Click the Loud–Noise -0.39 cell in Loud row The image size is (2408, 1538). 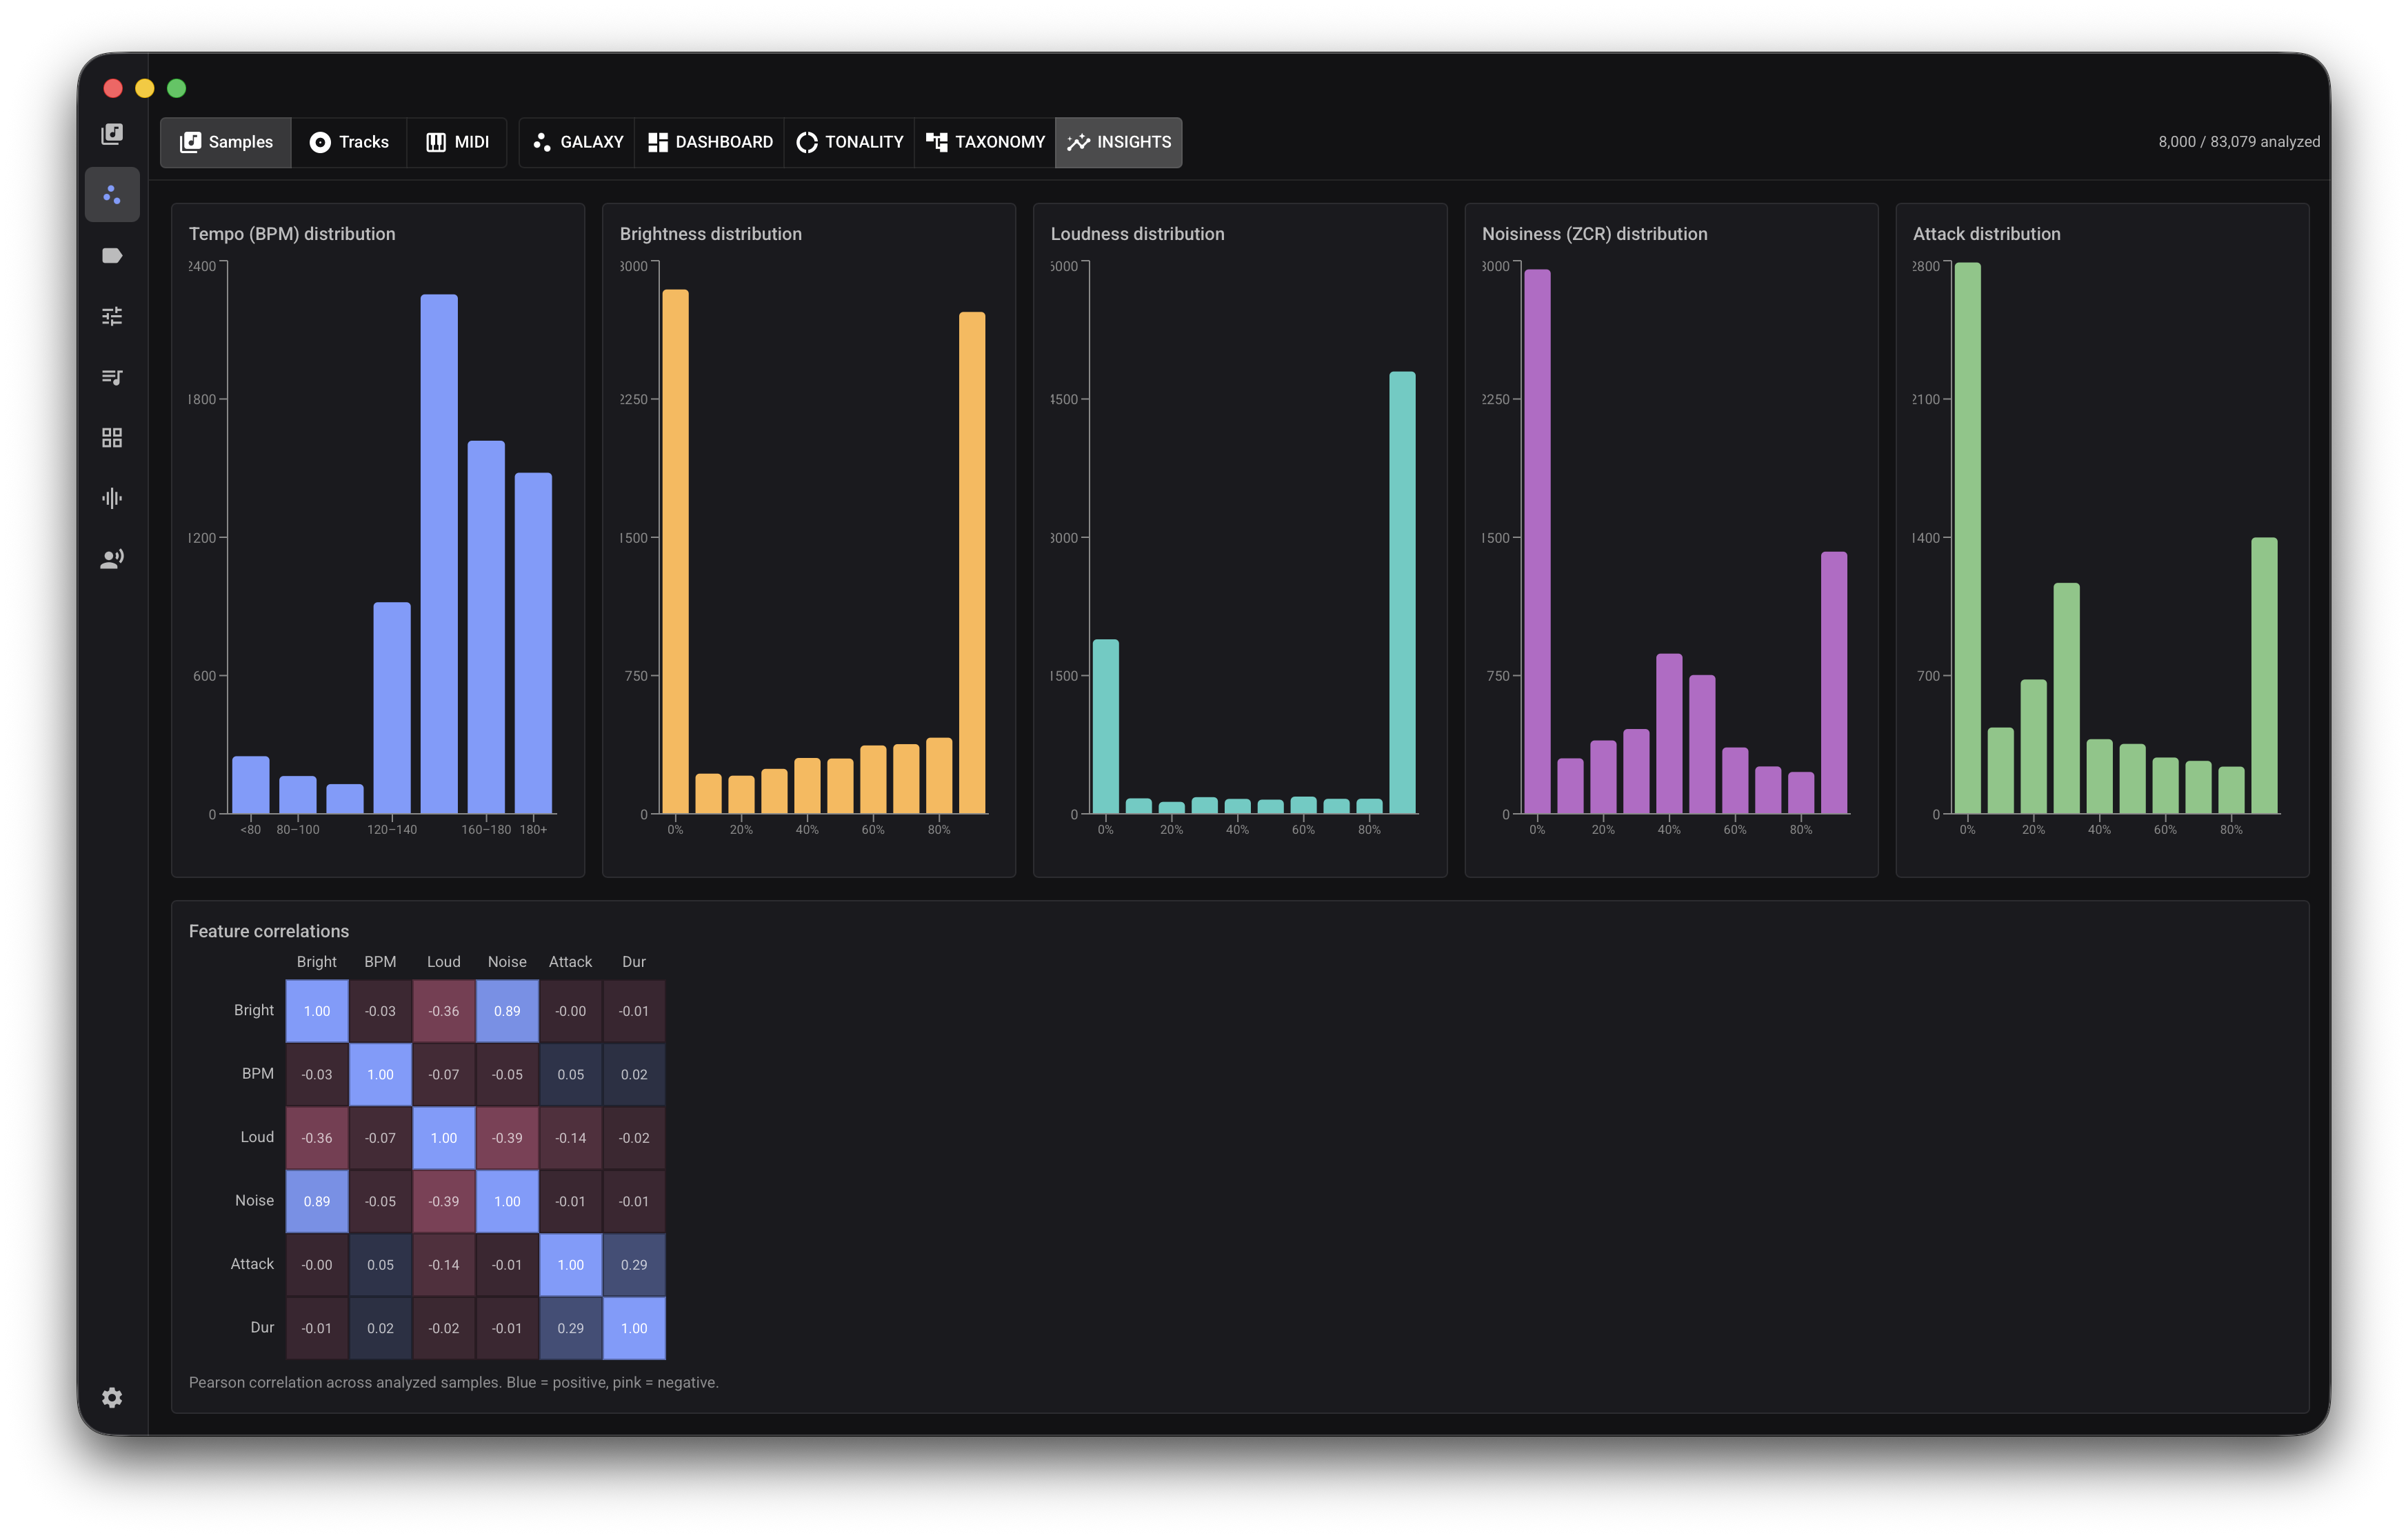pyautogui.click(x=507, y=1138)
